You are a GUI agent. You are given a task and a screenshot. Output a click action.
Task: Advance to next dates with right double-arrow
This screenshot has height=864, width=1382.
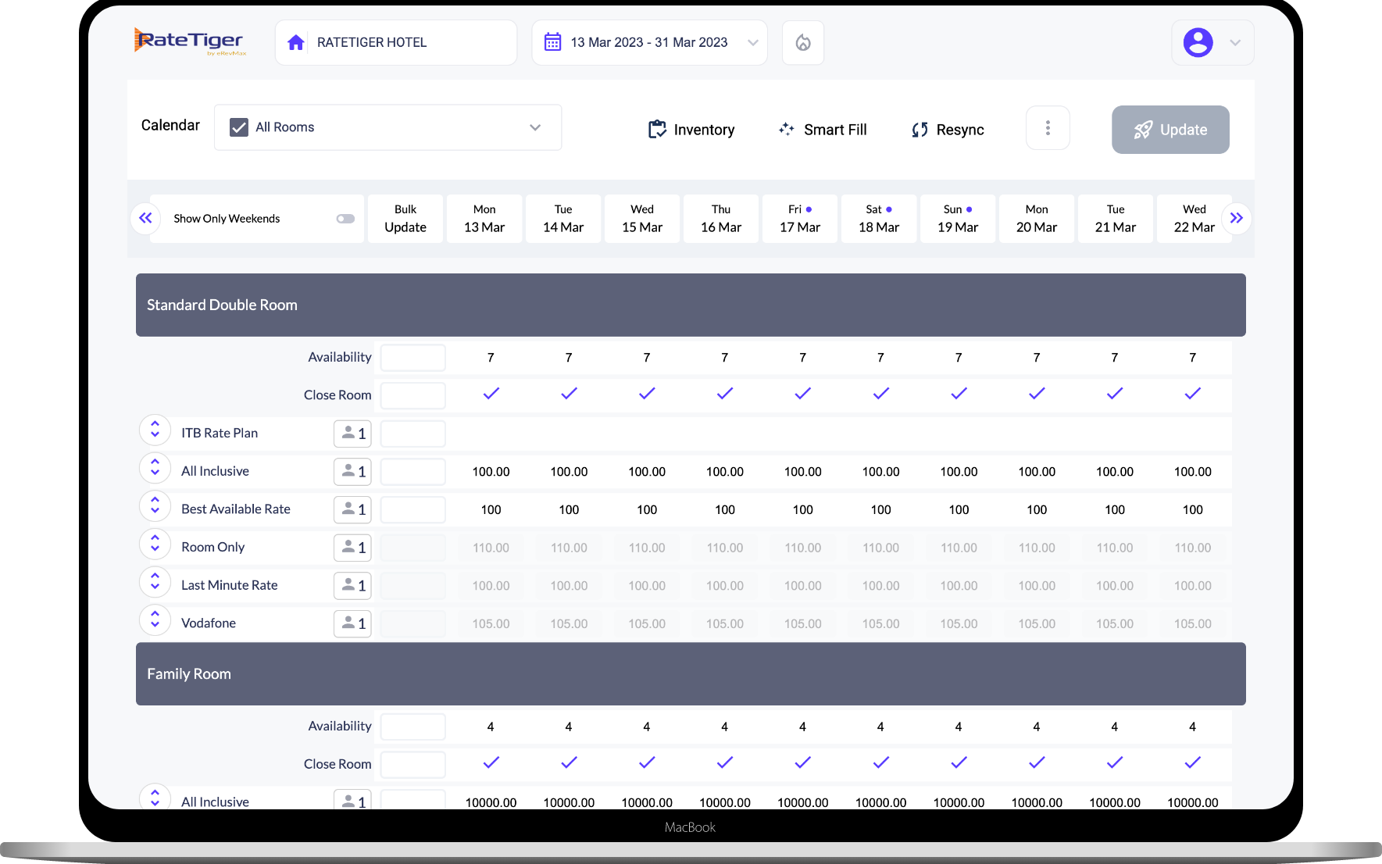tap(1236, 218)
